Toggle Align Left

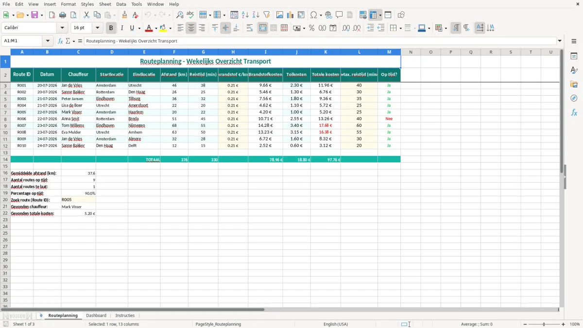point(180,28)
